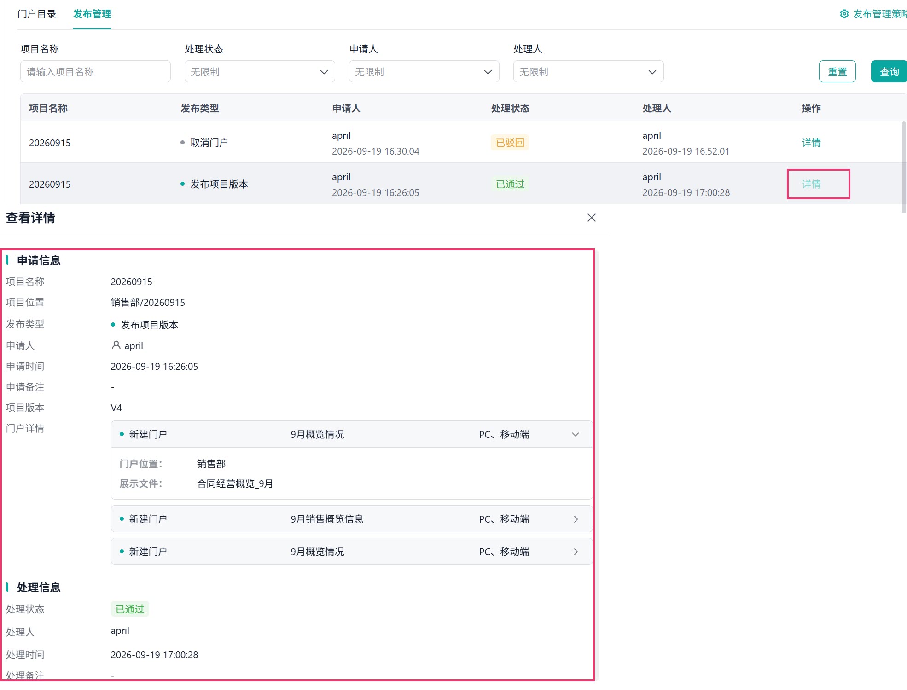Click the april user avatar icon
907x690 pixels.
click(116, 345)
